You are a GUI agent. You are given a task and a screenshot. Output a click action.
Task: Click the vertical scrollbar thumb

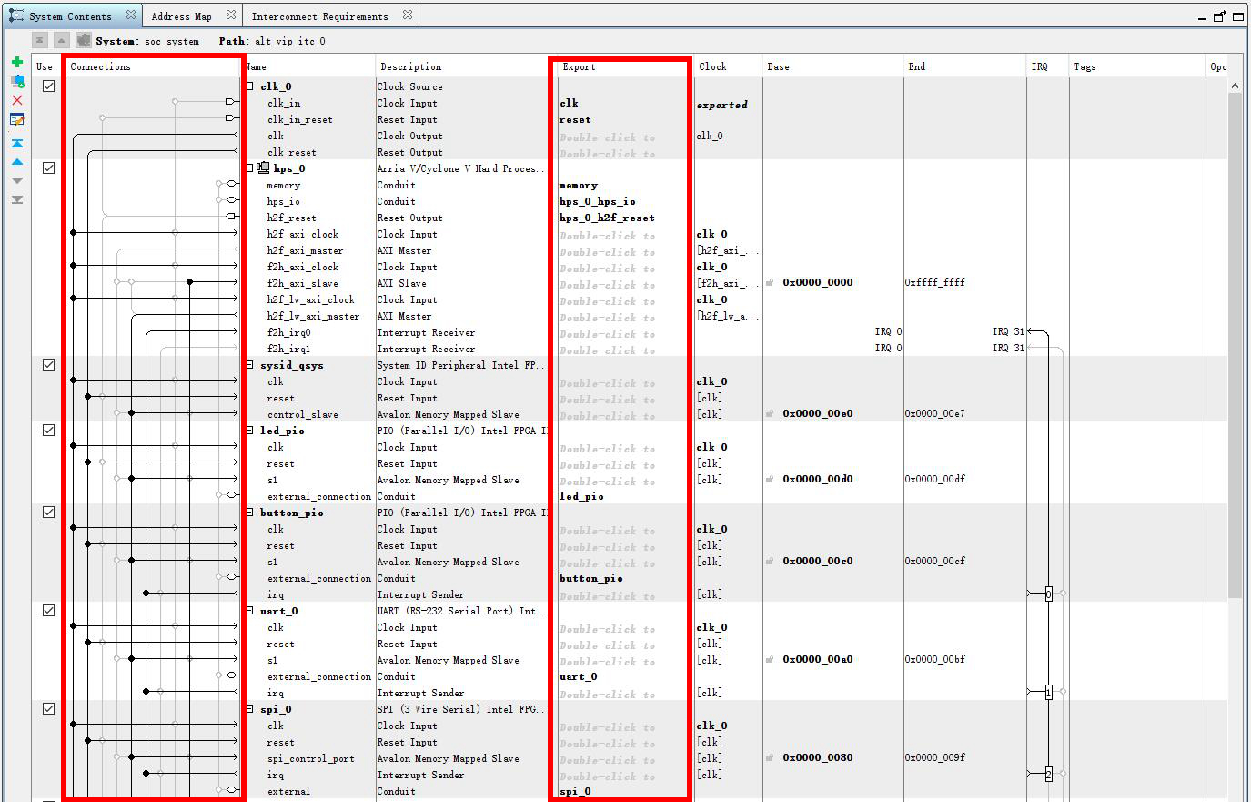pyautogui.click(x=1235, y=345)
